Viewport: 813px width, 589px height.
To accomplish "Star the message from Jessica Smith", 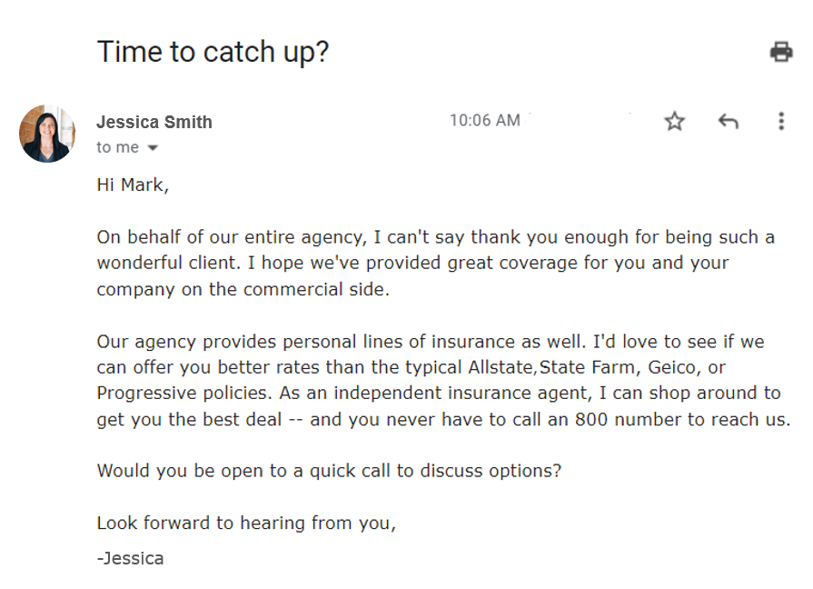I will pos(674,121).
